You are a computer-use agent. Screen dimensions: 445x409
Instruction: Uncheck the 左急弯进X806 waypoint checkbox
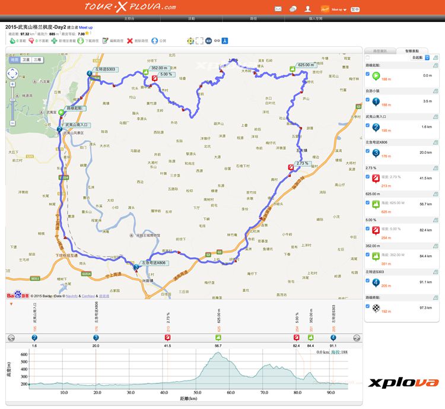pyautogui.click(x=368, y=151)
